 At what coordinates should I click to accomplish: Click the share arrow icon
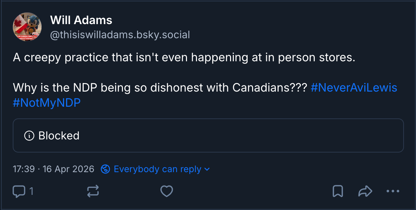(x=365, y=191)
